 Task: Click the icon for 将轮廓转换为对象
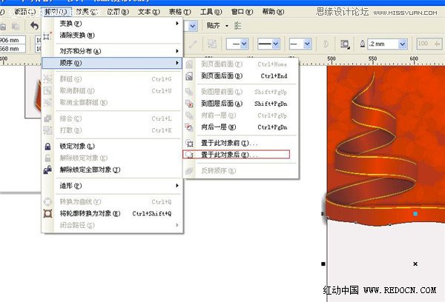[47, 213]
